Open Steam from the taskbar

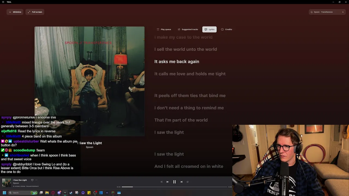pos(71,193)
